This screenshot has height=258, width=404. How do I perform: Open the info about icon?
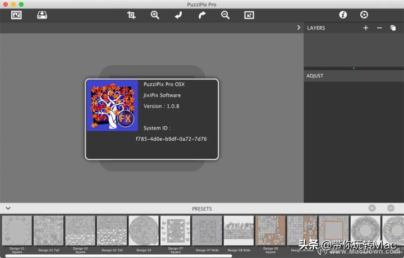coord(343,15)
